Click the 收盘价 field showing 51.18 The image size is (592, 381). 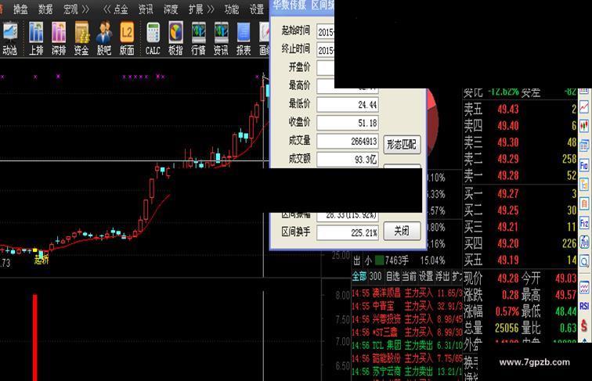coord(348,123)
